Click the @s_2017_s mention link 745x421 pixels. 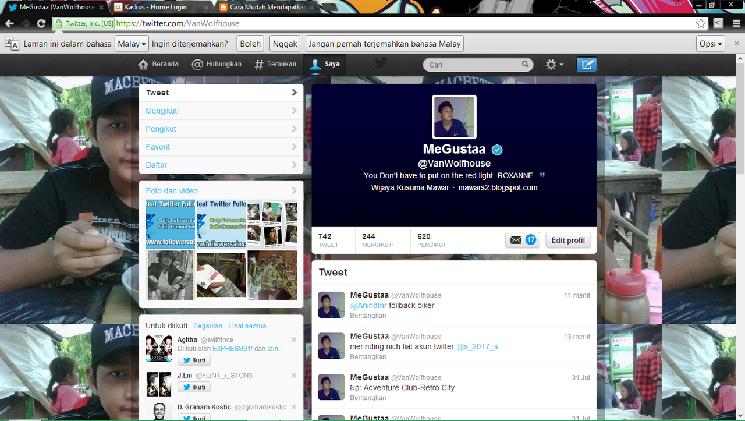pyautogui.click(x=477, y=346)
